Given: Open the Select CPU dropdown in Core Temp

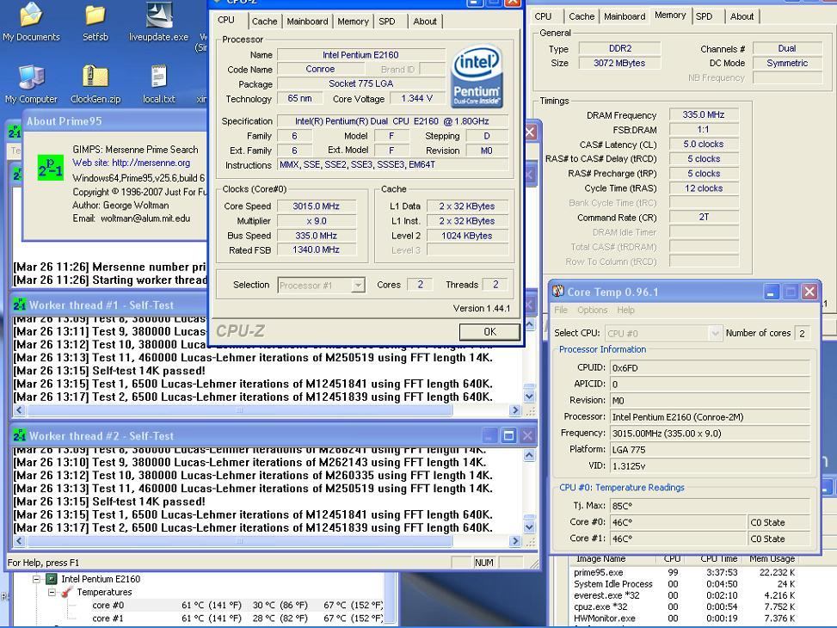Looking at the screenshot, I should click(714, 333).
